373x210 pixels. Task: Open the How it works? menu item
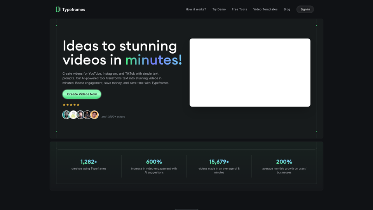point(196,9)
